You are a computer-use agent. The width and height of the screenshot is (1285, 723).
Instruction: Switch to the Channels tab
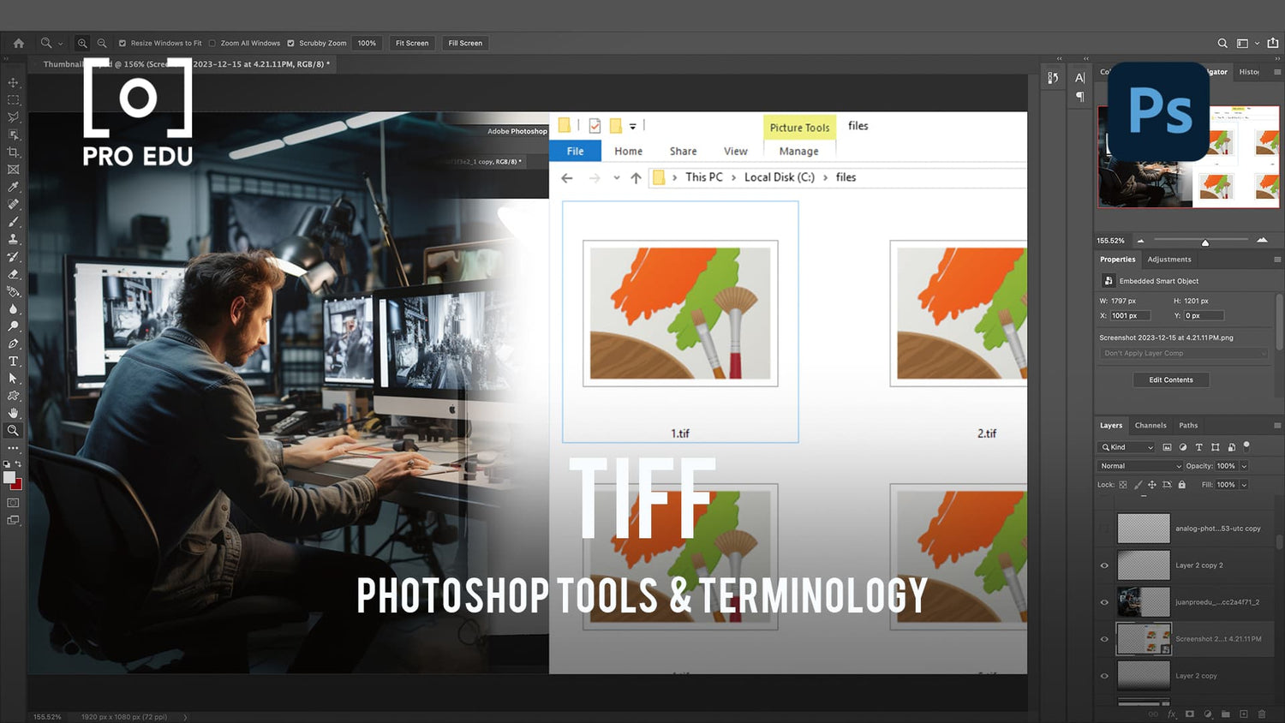pyautogui.click(x=1151, y=425)
